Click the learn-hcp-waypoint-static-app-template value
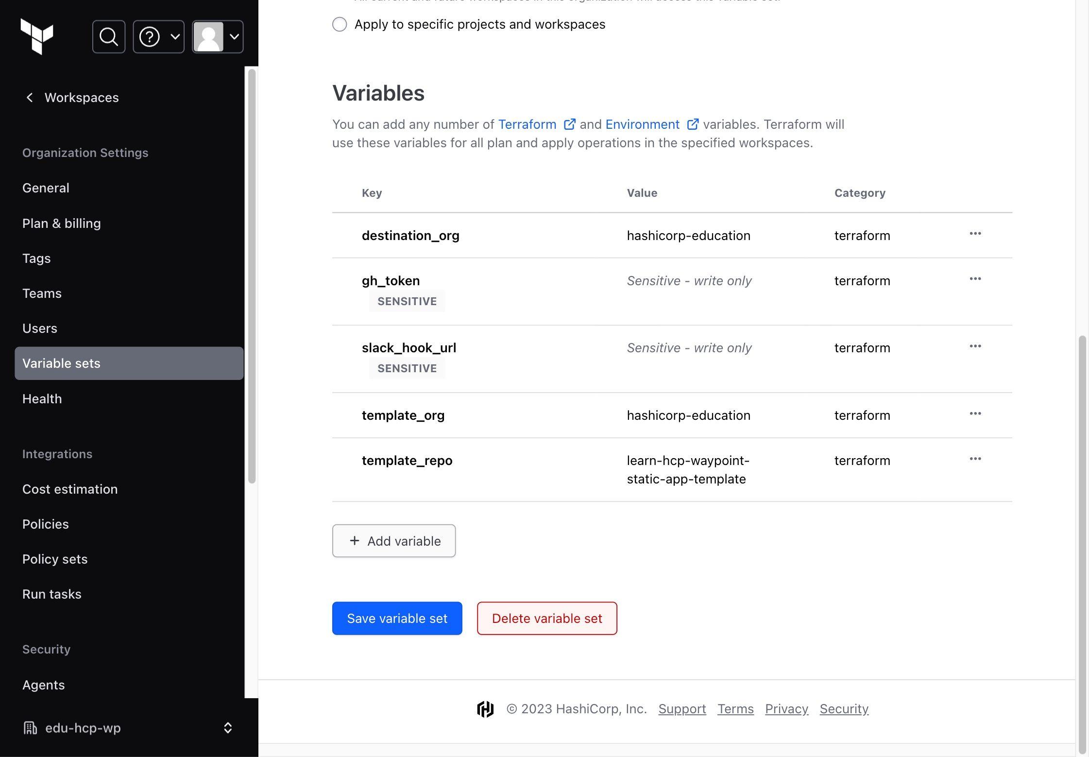1089x757 pixels. click(688, 470)
